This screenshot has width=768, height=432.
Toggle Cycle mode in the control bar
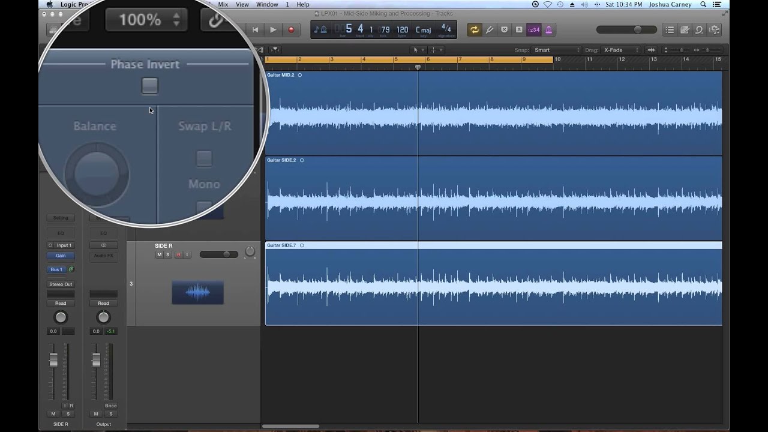point(475,29)
